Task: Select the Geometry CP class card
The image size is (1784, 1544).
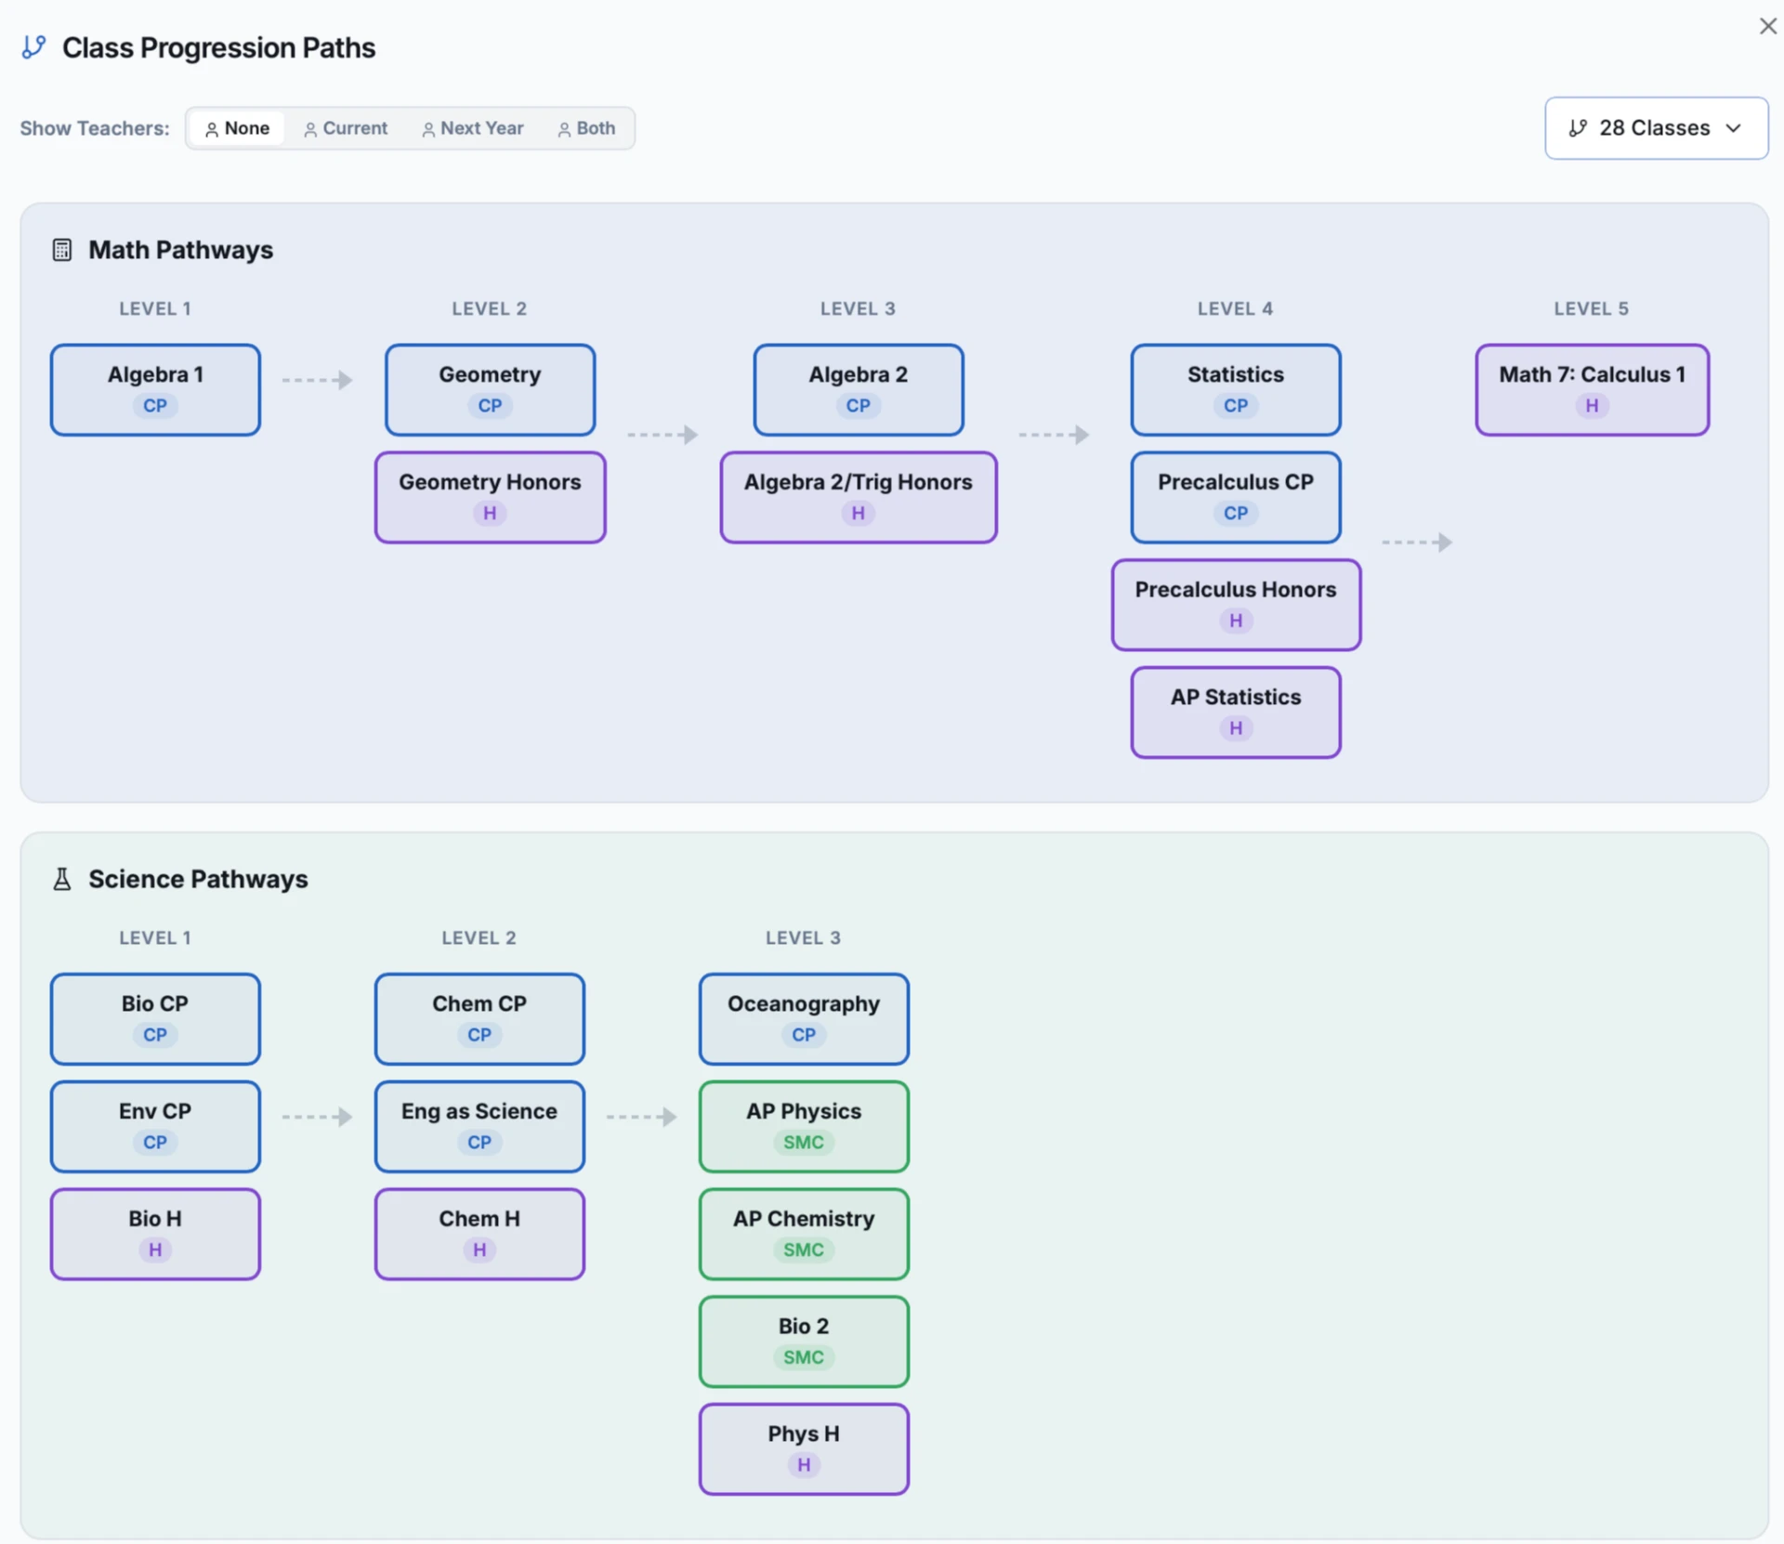Action: coord(490,389)
